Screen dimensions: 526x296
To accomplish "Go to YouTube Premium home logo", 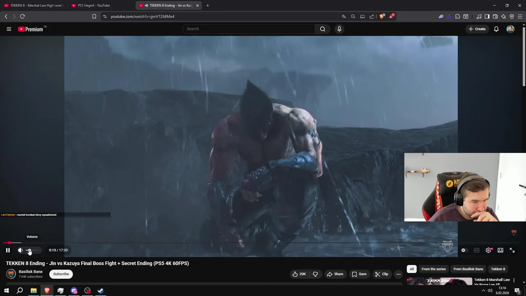I will tap(32, 29).
